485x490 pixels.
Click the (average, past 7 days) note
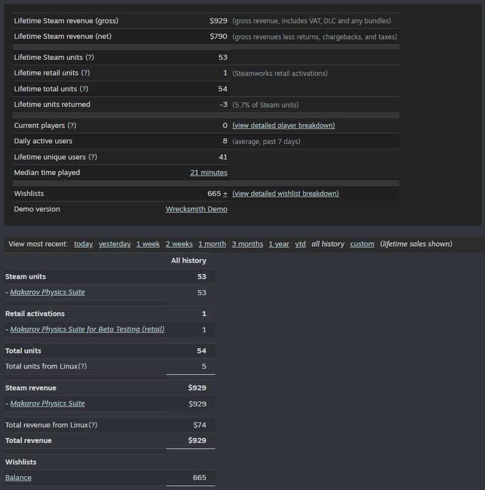click(266, 141)
